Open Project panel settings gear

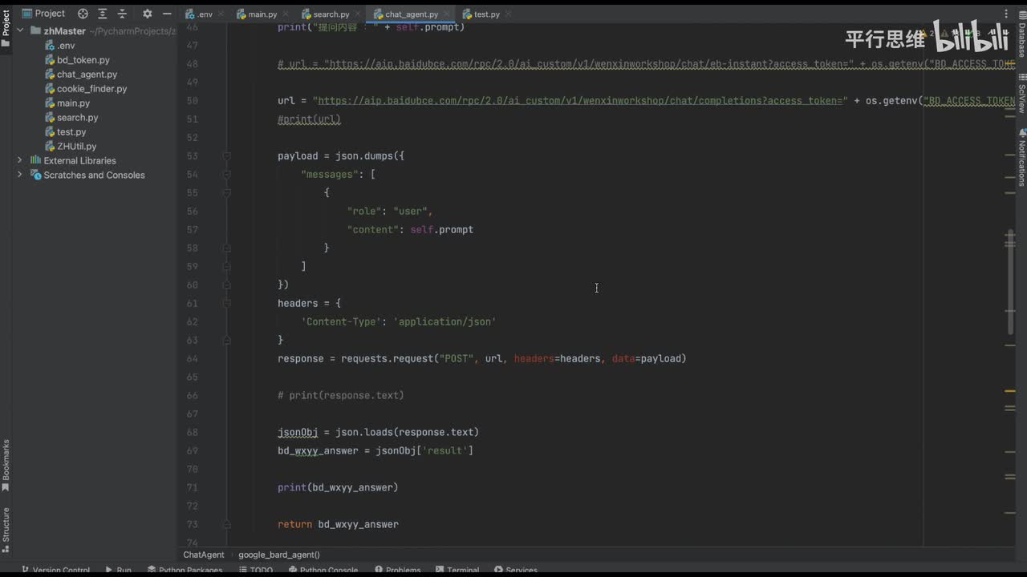[x=147, y=14]
